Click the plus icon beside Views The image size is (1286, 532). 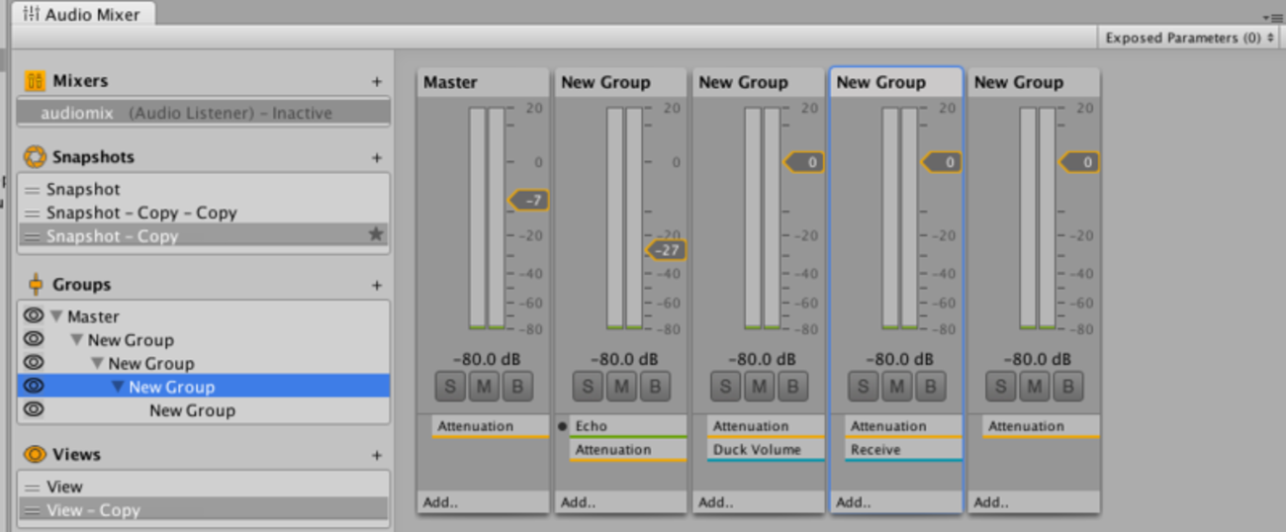pyautogui.click(x=376, y=455)
